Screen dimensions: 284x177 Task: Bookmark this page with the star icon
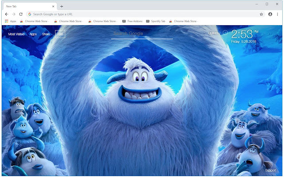pos(261,14)
